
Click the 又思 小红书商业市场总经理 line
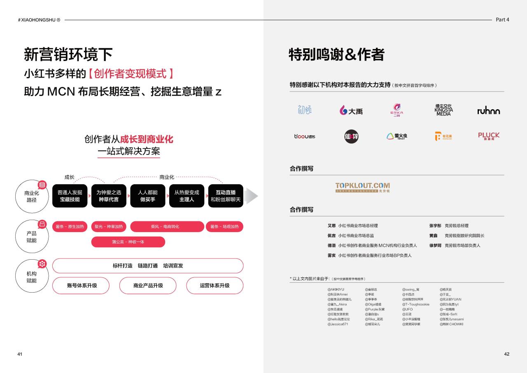pyautogui.click(x=352, y=226)
